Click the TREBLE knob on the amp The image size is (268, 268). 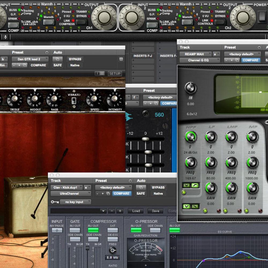(x=14, y=99)
